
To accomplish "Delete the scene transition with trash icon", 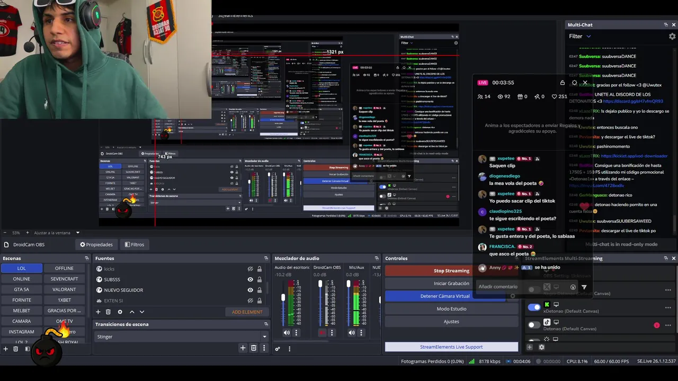I will [x=254, y=348].
